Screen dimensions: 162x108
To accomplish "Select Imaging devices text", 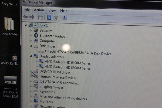I will 52,87.
